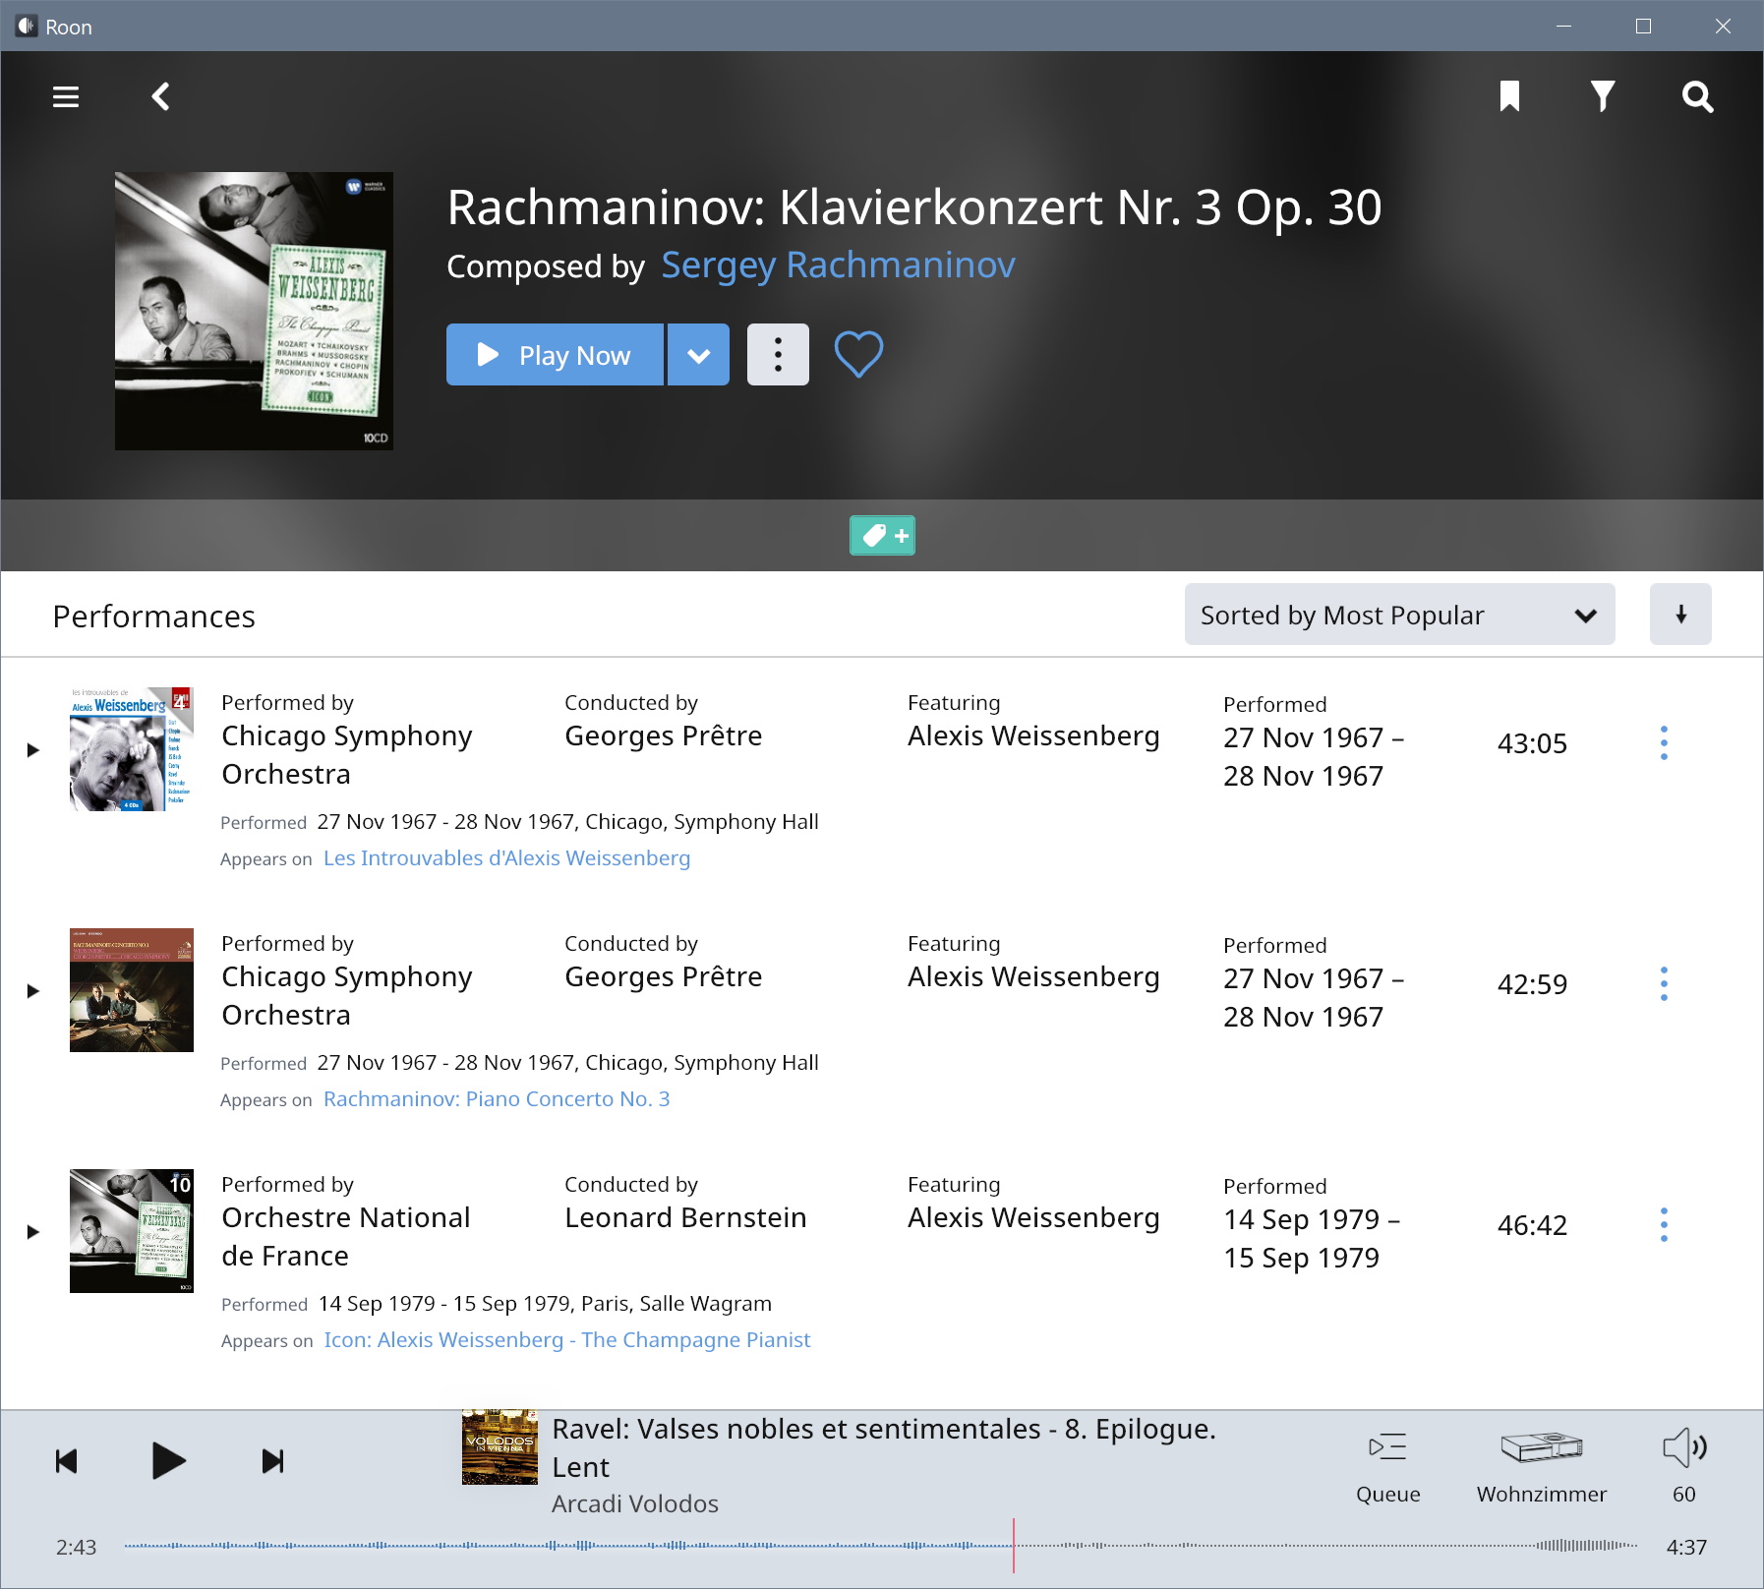Click the Volodos in Vienna now-playing artwork
This screenshot has width=1764, height=1589.
point(500,1447)
